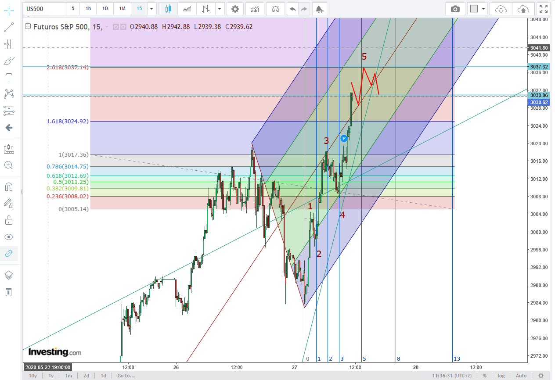Show the 10y date range
555x380 pixels.
(x=32, y=376)
